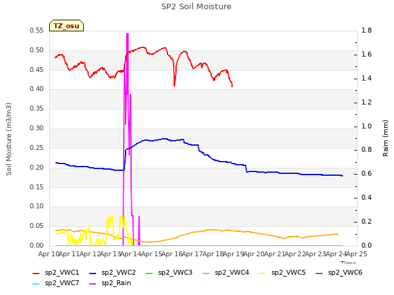Viewport: 394px width, 295px height.
Task: Toggle sp2_VWC7 legend entry
Action: (56, 283)
